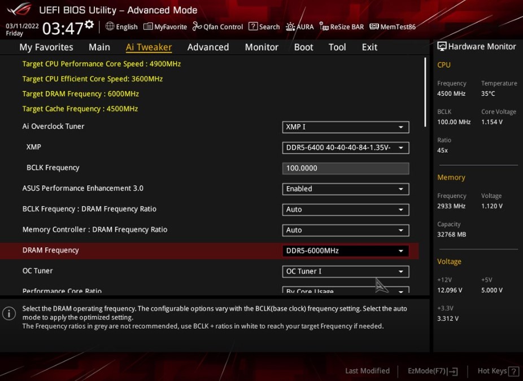
Task: Select the Ai Overclock Tuner label
Action: coord(53,126)
